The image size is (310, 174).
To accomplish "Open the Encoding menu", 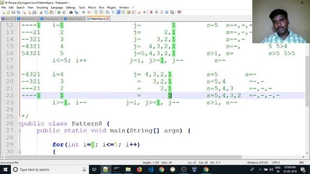I will pos(42,8).
